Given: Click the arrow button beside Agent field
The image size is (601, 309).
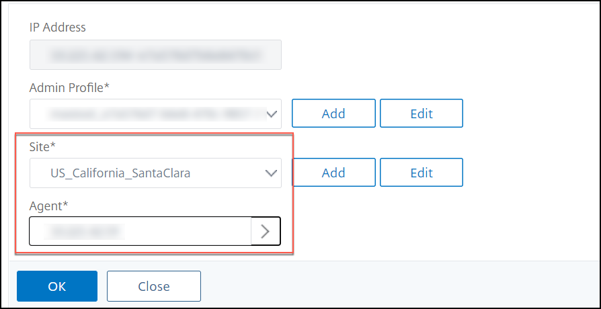Looking at the screenshot, I should point(266,231).
